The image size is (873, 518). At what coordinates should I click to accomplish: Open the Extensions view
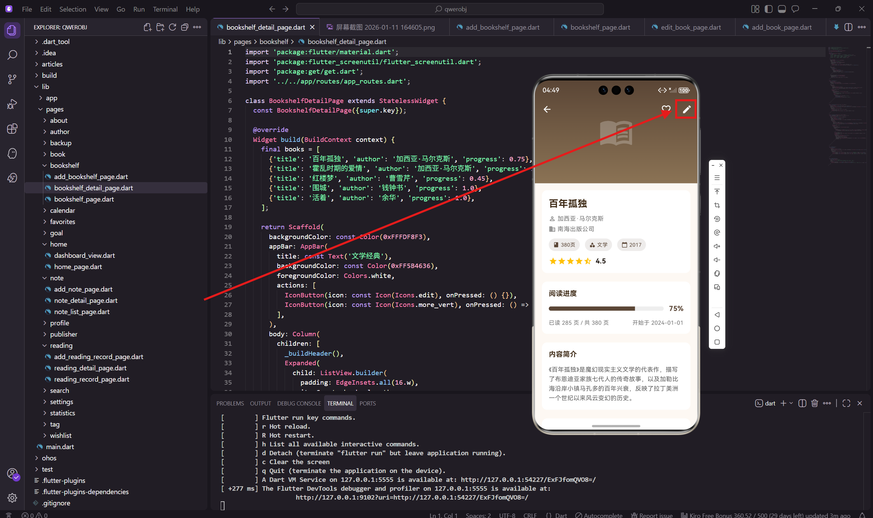12,129
